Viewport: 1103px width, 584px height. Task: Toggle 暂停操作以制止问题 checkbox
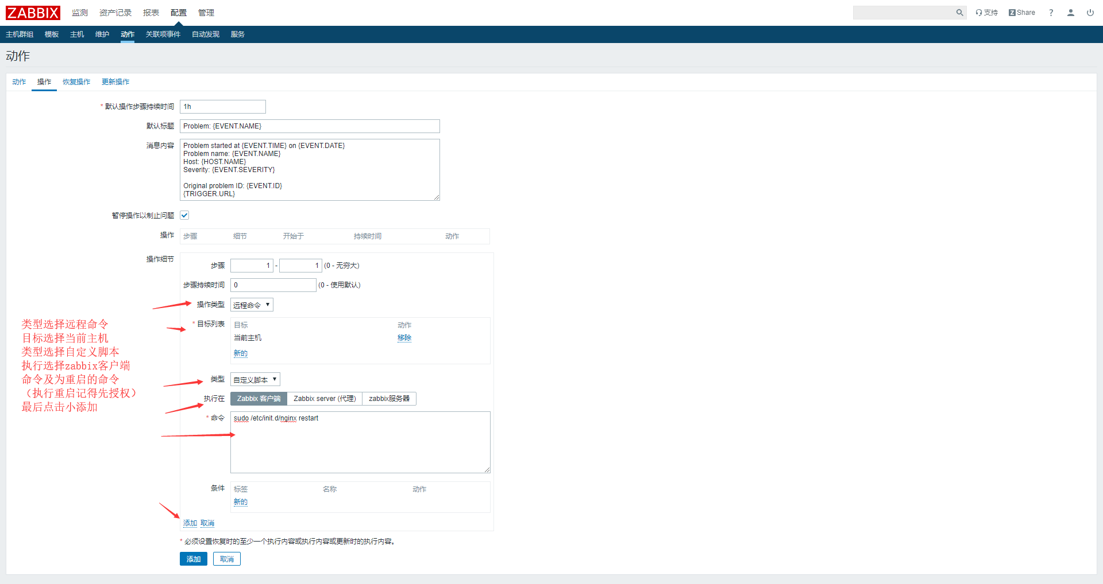184,216
